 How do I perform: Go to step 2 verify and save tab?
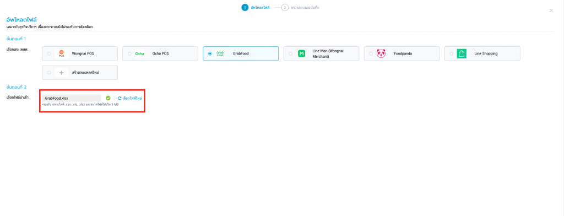click(x=300, y=7)
